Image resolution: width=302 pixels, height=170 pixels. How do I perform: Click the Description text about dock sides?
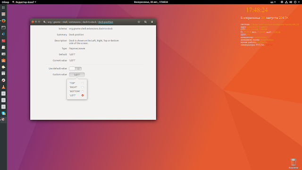coord(94,42)
